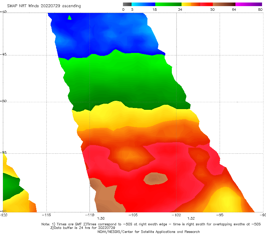Click the red segment of the color bar
Screen dimensions: 266x234
coord(207,4)
